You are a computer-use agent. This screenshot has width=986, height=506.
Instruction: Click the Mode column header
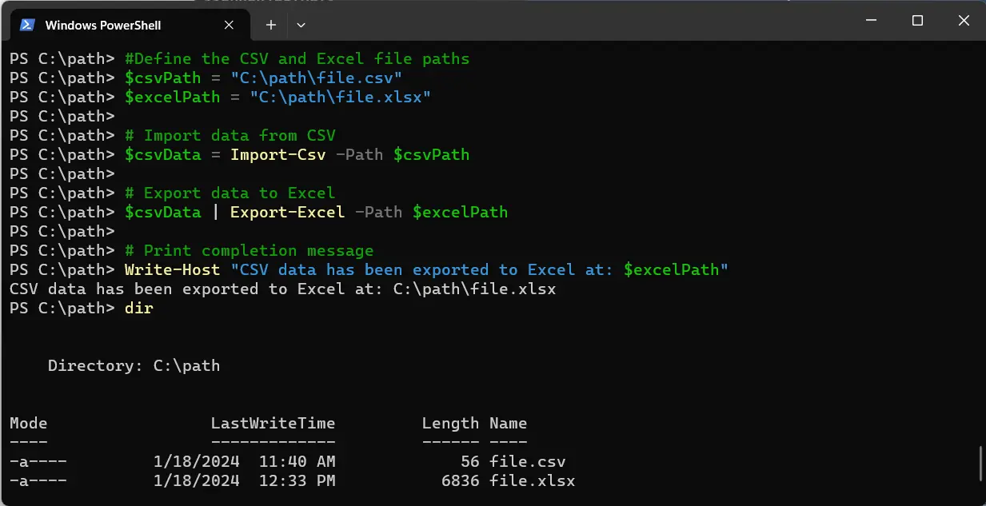coord(28,423)
